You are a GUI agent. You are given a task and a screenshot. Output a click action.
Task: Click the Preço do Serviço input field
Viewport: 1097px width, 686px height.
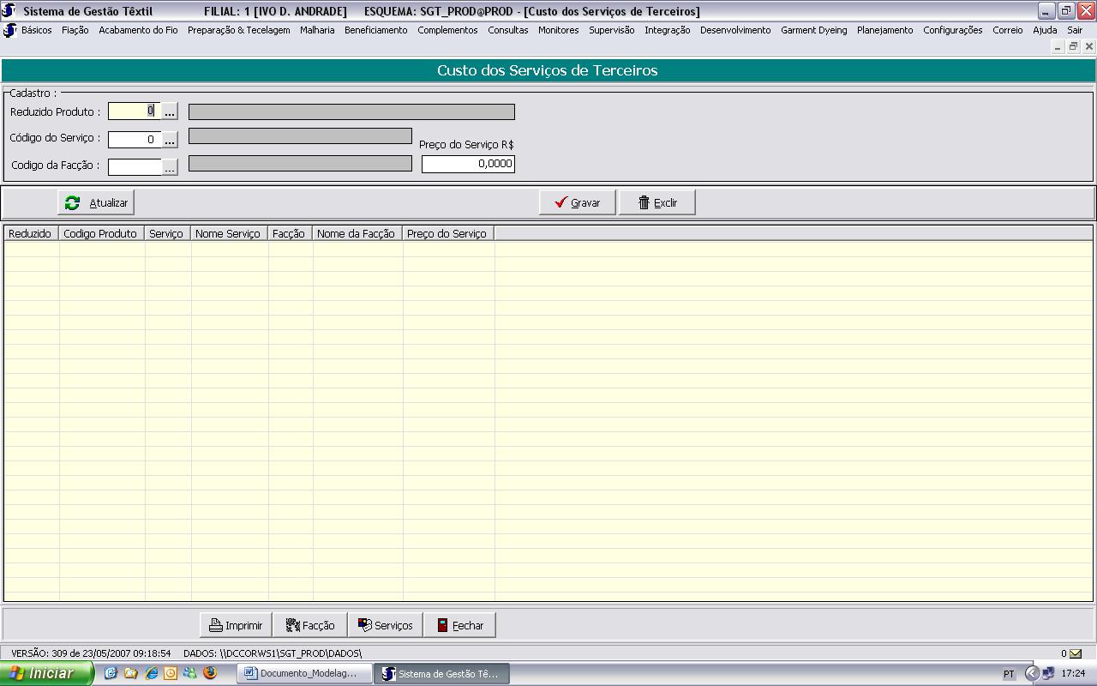click(x=468, y=164)
